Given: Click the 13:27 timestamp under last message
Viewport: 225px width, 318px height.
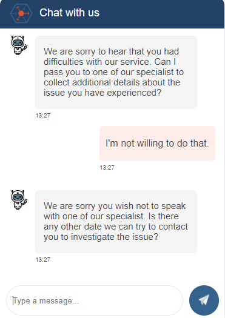Looking at the screenshot, I should (x=43, y=260).
